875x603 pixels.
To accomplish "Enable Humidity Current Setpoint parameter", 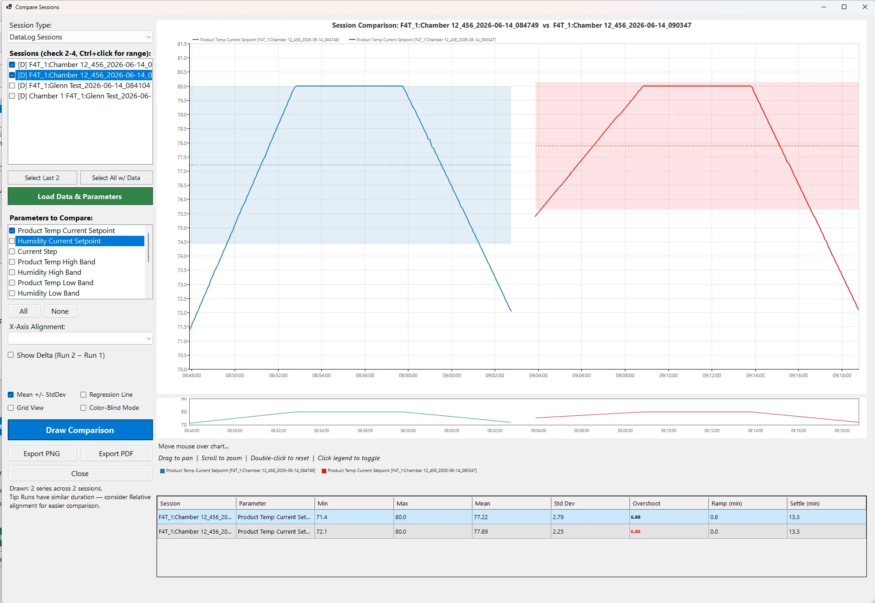I will point(12,241).
